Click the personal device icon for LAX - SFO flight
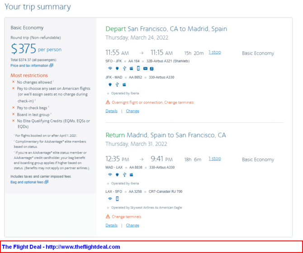 [117, 199]
